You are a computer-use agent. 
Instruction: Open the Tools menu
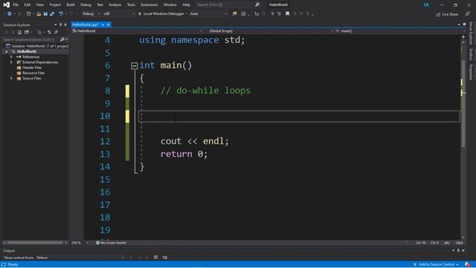coord(131,4)
